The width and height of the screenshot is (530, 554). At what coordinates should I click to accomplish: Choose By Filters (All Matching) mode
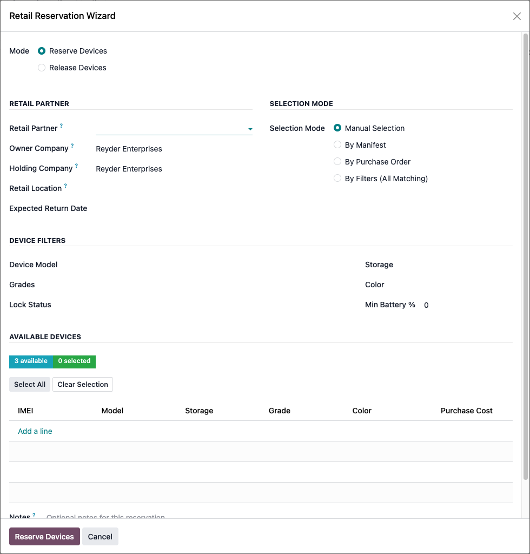[337, 178]
